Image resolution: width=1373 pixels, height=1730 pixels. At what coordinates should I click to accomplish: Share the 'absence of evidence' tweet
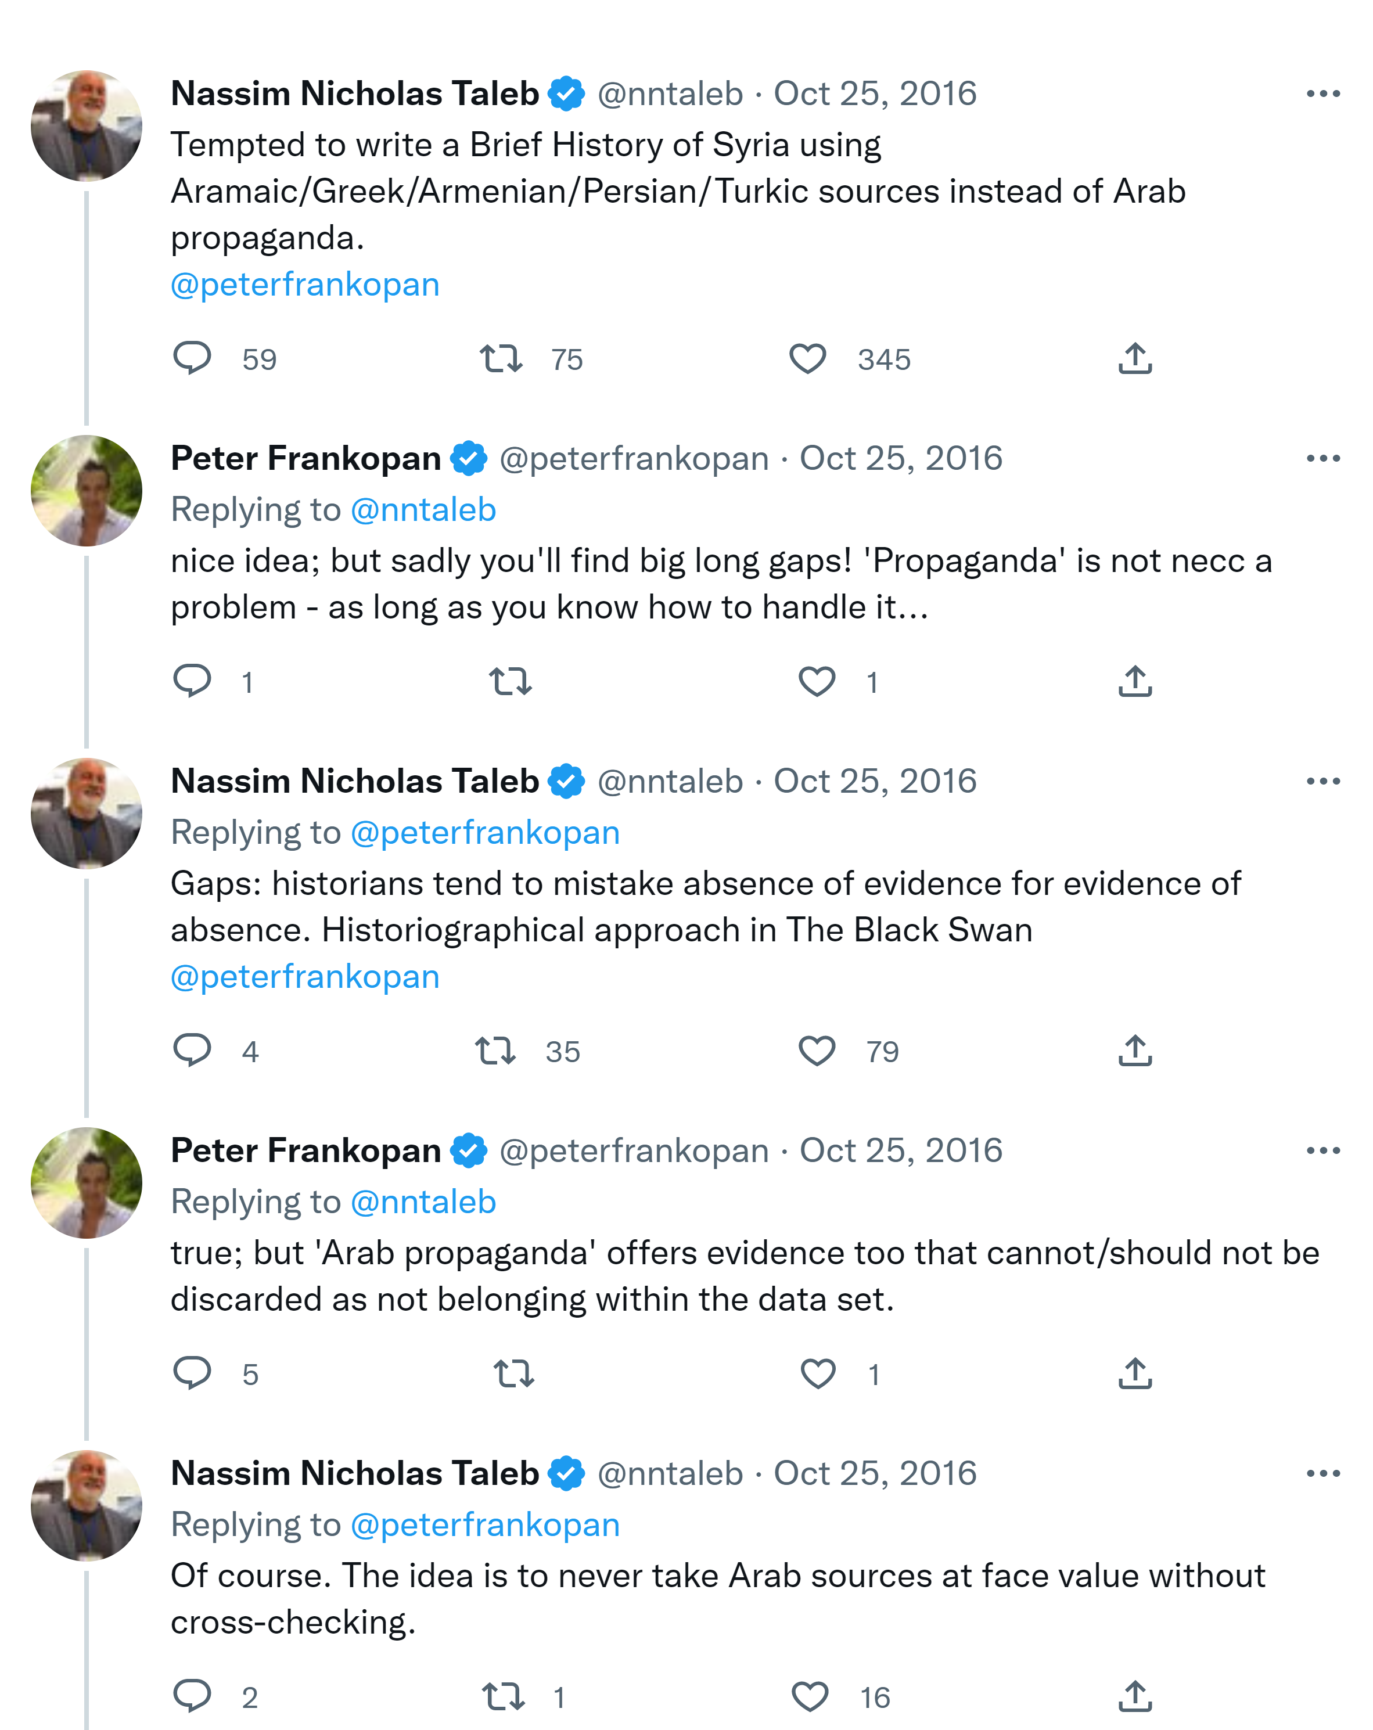coord(1135,1051)
